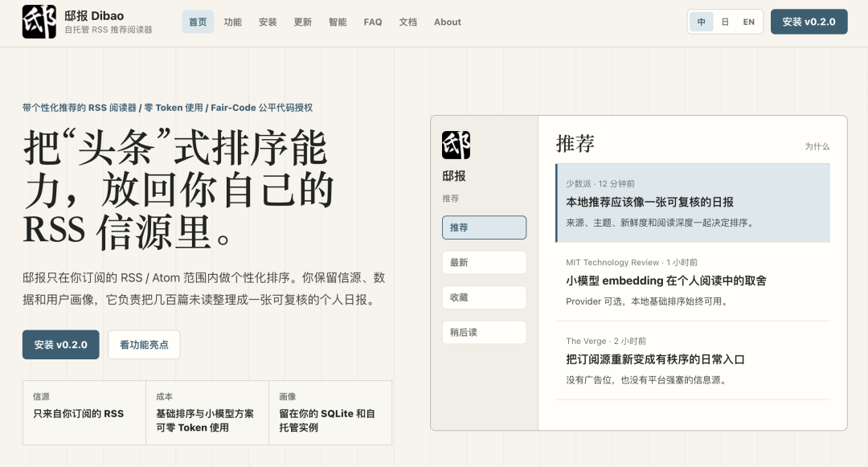Open the MIT Technology Review article item
Image resolution: width=868 pixels, height=467 pixels.
pyautogui.click(x=693, y=281)
